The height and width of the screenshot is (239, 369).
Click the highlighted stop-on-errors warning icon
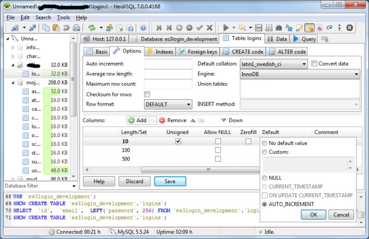[309, 28]
